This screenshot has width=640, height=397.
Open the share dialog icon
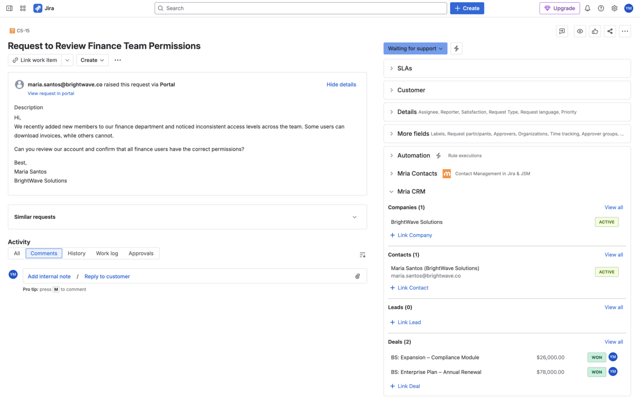point(609,31)
